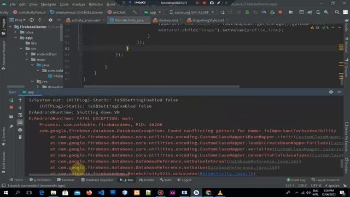Click the editor horizontal scrollbar
The image size is (350, 197).
coord(161,86)
